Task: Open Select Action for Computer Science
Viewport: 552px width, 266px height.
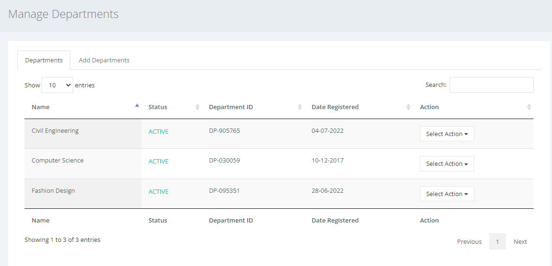Action: pos(447,164)
